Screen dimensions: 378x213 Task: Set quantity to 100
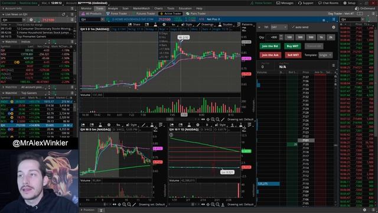289,37
